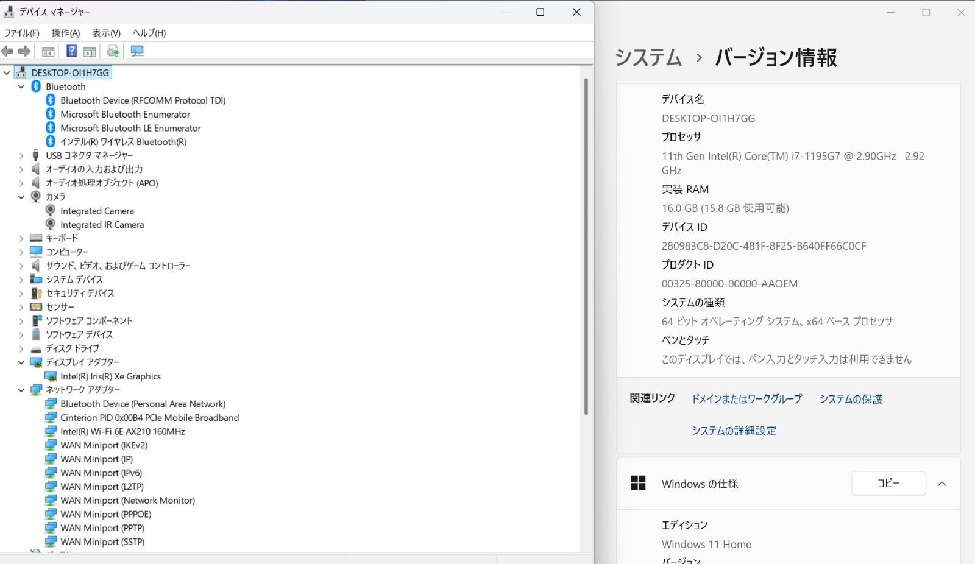Screen dimensions: 975x564
Task: Click the Device Manager vertical scrollbar
Action: pyautogui.click(x=586, y=246)
